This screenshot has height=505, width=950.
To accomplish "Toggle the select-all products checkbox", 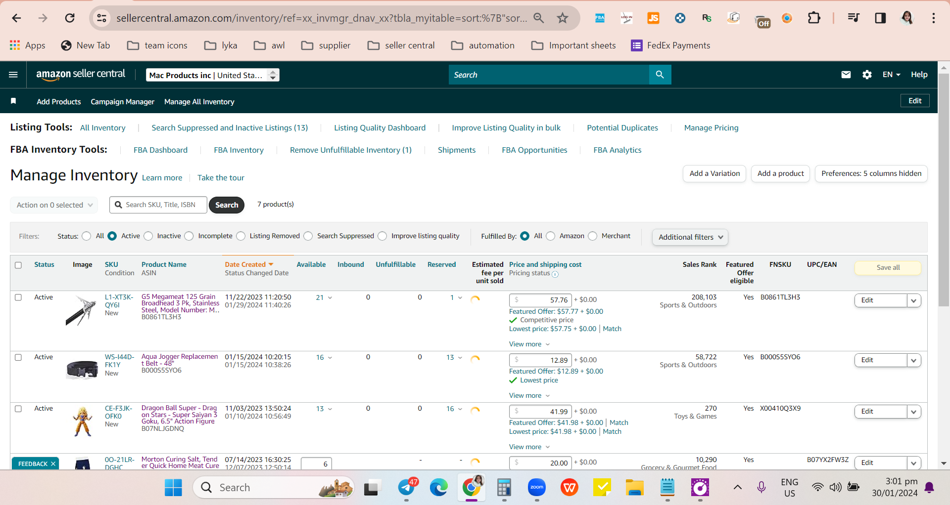I will click(x=18, y=265).
